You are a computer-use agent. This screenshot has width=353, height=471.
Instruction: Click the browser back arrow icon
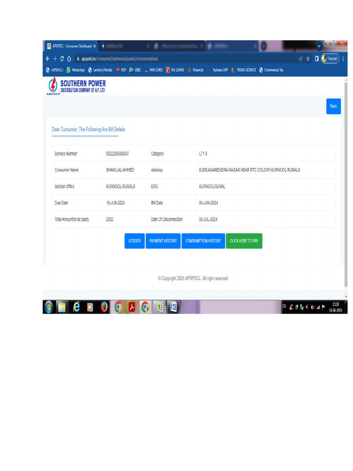pos(47,58)
